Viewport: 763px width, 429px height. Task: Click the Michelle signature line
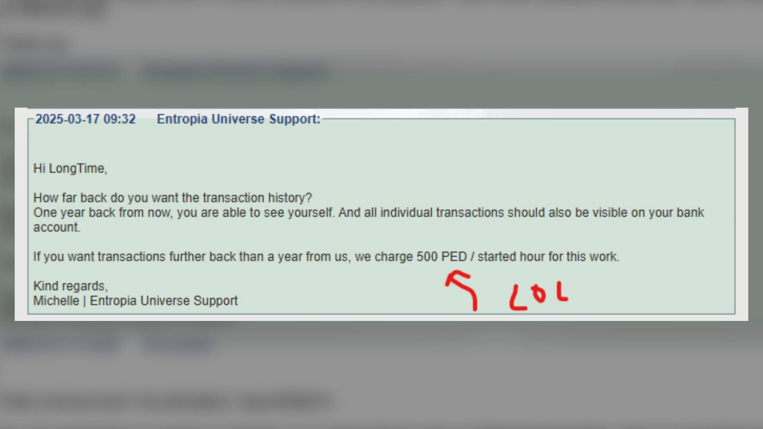tap(136, 301)
